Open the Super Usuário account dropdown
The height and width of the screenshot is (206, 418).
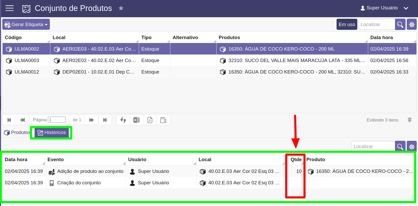pyautogui.click(x=384, y=8)
